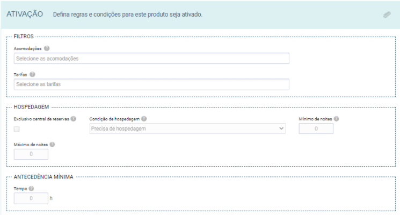Show help for Condição de hospedagem

point(144,119)
